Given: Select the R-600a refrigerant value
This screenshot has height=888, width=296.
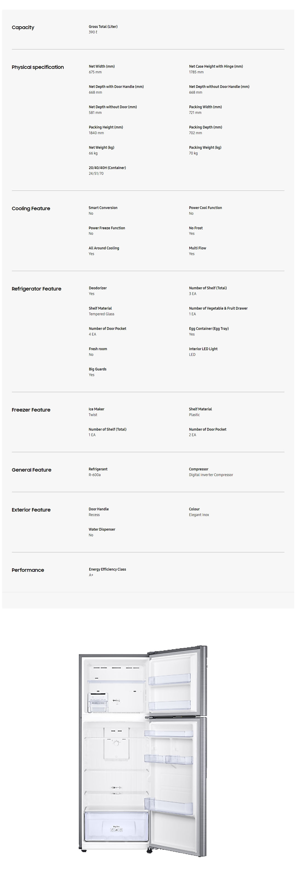Looking at the screenshot, I should (x=95, y=475).
